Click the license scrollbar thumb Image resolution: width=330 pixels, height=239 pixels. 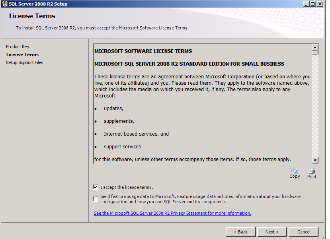(x=315, y=52)
